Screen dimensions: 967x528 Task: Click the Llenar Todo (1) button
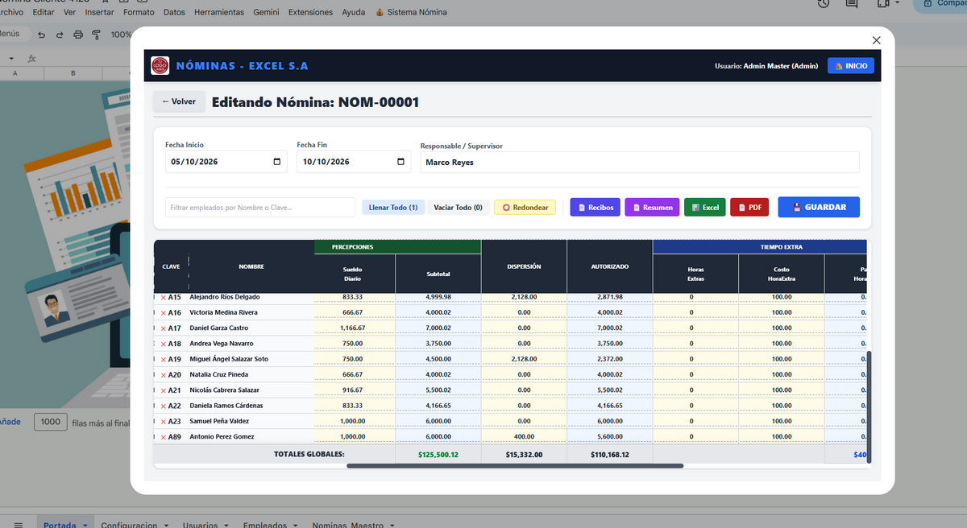[x=393, y=208]
